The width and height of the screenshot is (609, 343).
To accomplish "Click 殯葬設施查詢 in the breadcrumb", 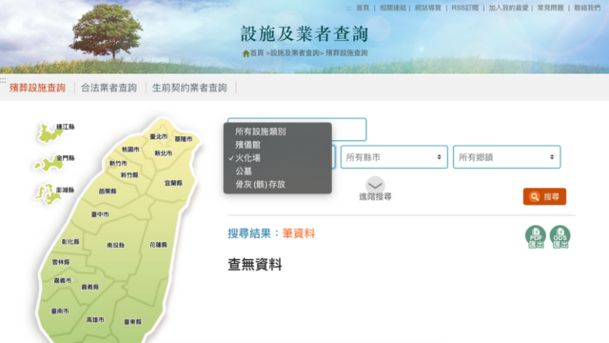I will 346,53.
